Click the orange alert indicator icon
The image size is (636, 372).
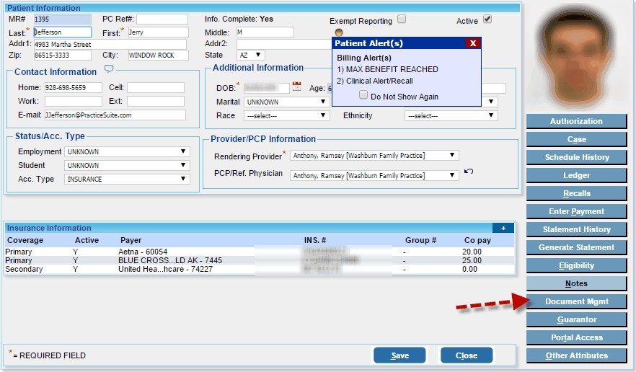point(339,32)
